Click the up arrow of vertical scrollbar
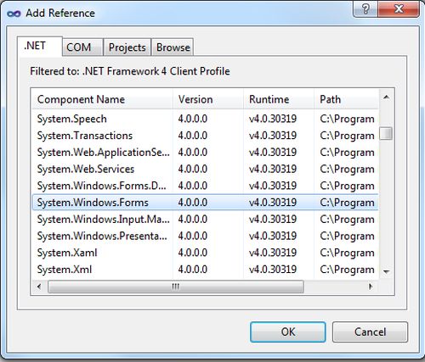The width and height of the screenshot is (425, 362). point(386,97)
